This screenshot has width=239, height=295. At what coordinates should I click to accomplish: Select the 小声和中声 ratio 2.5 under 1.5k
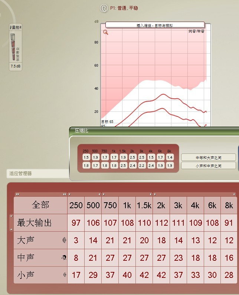(x=123, y=165)
